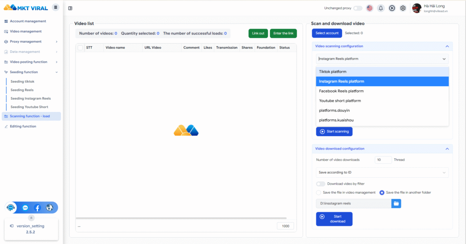
Task: Expand Data management submenu chevron
Action: [x=56, y=52]
